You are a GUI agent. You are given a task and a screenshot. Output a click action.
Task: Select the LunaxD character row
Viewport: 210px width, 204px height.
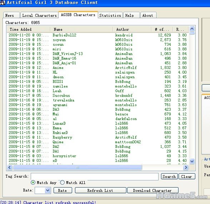click(x=98, y=123)
